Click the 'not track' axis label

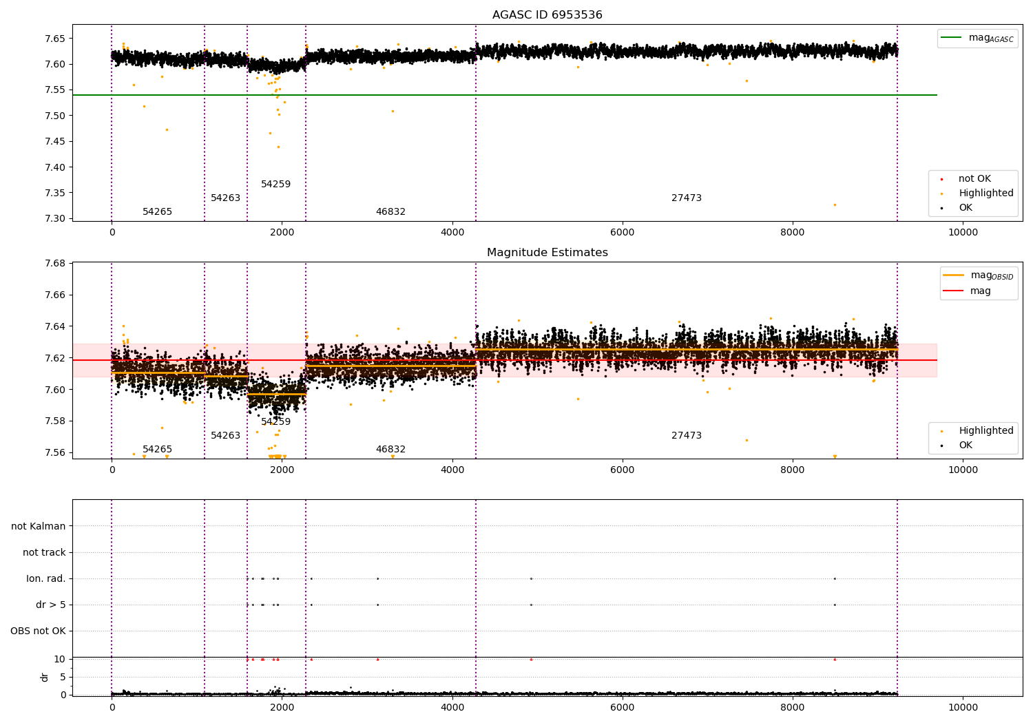pos(44,552)
